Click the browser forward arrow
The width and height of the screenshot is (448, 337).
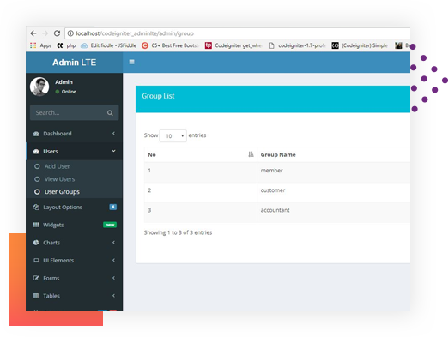click(45, 33)
